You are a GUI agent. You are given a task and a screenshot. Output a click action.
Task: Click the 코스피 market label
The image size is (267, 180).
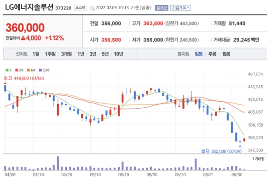80,8
